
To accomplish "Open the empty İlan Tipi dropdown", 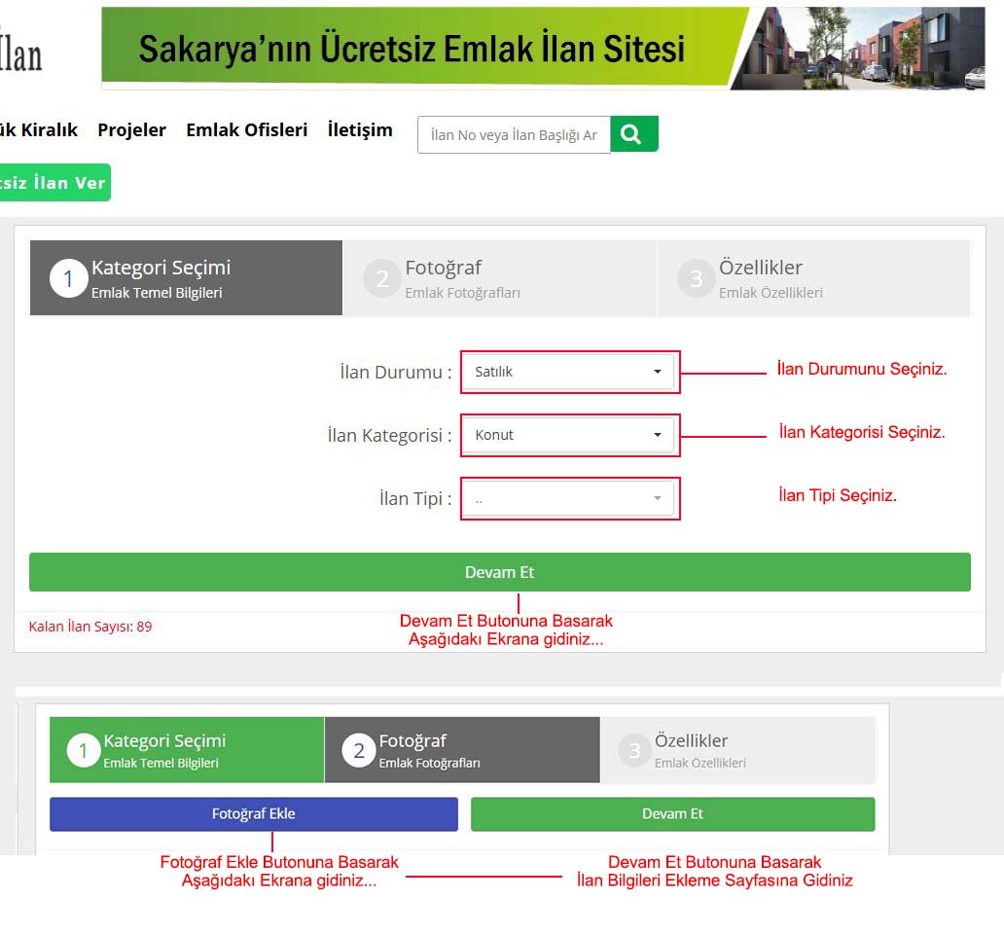I will (x=568, y=499).
